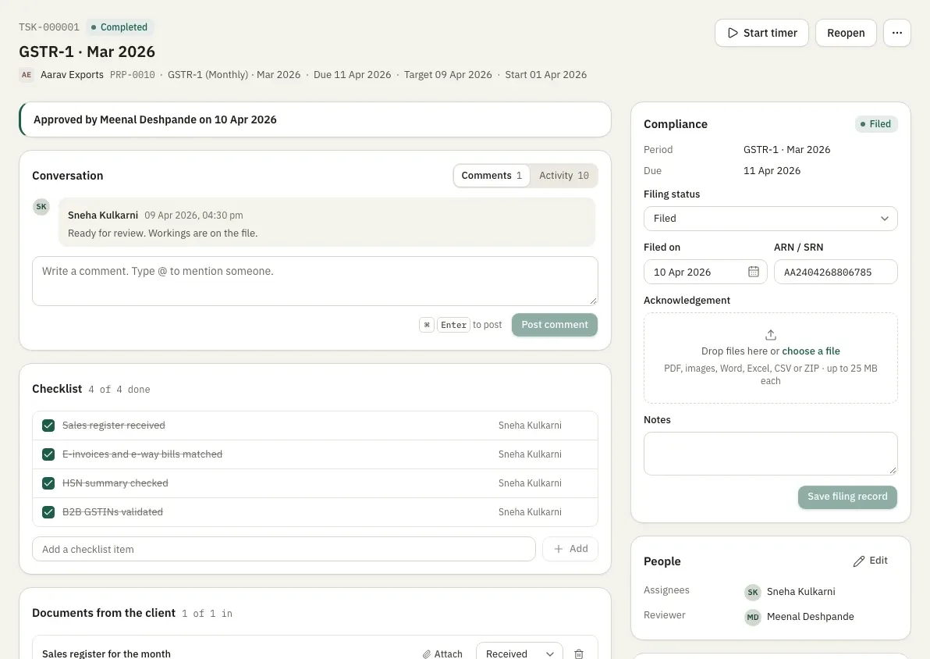The image size is (930, 659).
Task: Focus the comment writing text box
Action: tap(315, 281)
